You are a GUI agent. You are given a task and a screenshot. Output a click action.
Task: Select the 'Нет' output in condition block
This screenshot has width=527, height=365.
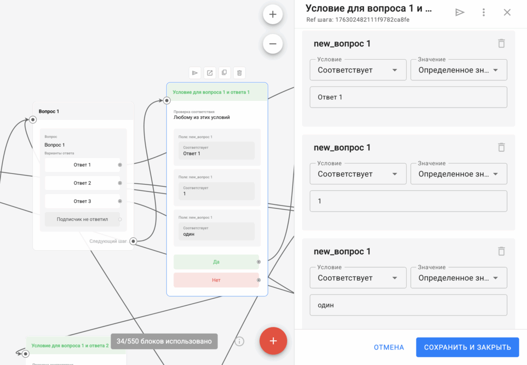[216, 280]
